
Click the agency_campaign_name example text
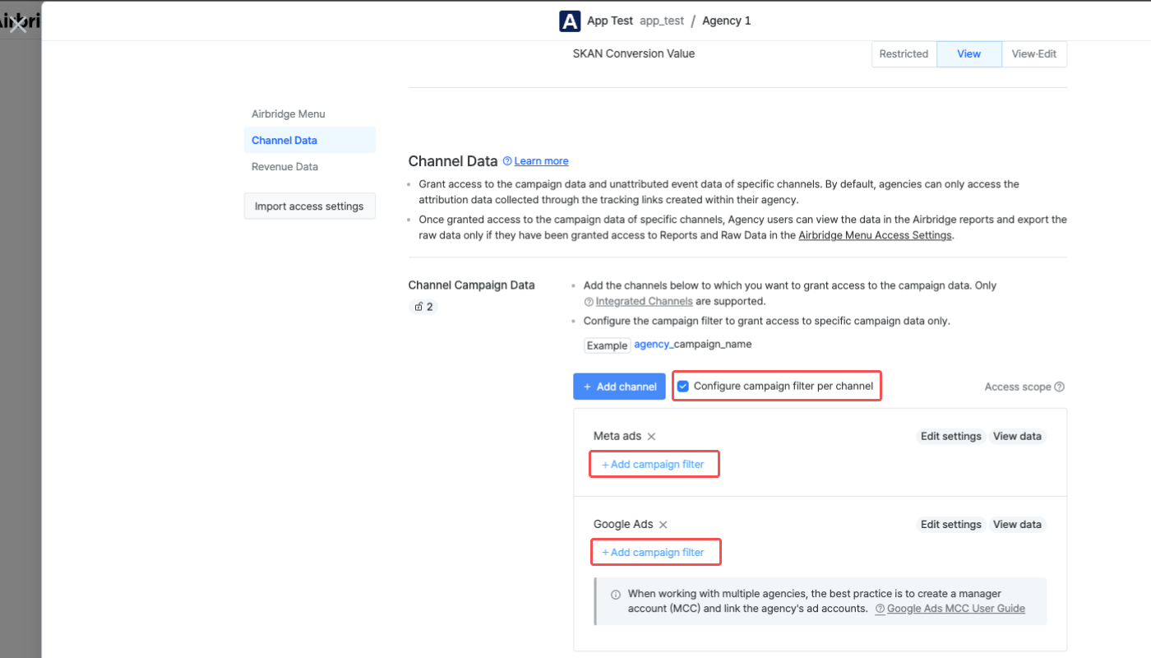[693, 345]
